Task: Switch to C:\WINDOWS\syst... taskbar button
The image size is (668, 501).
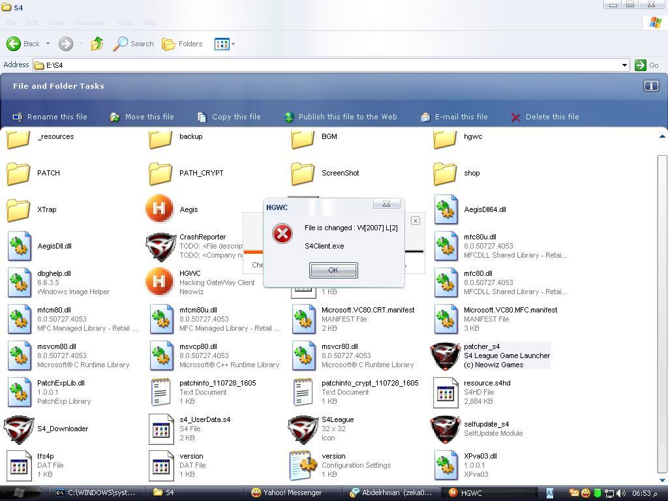Action: click(96, 493)
